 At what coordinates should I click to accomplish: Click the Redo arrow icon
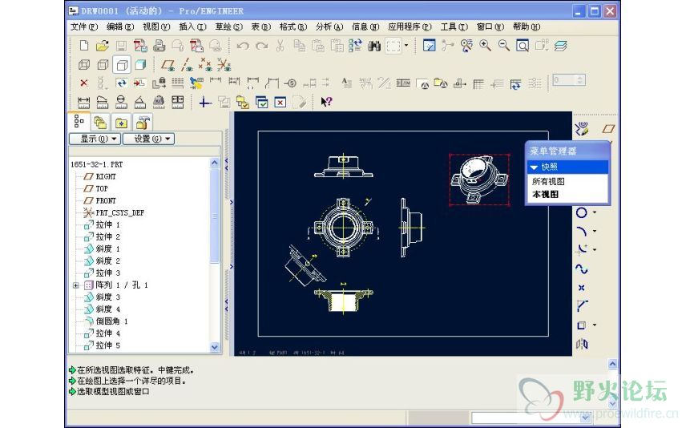coord(261,46)
